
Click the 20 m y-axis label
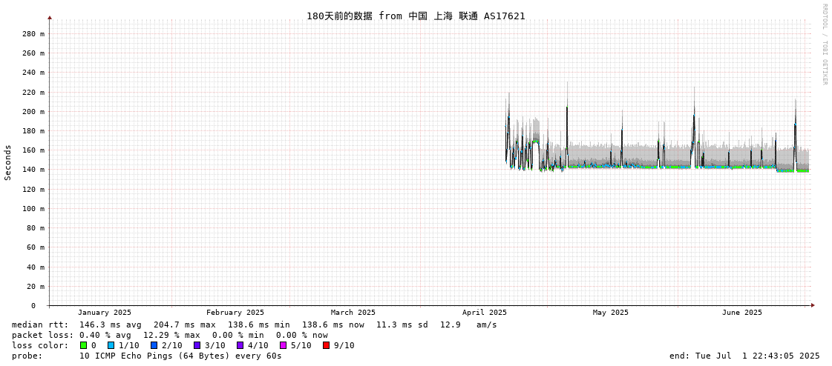click(36, 286)
